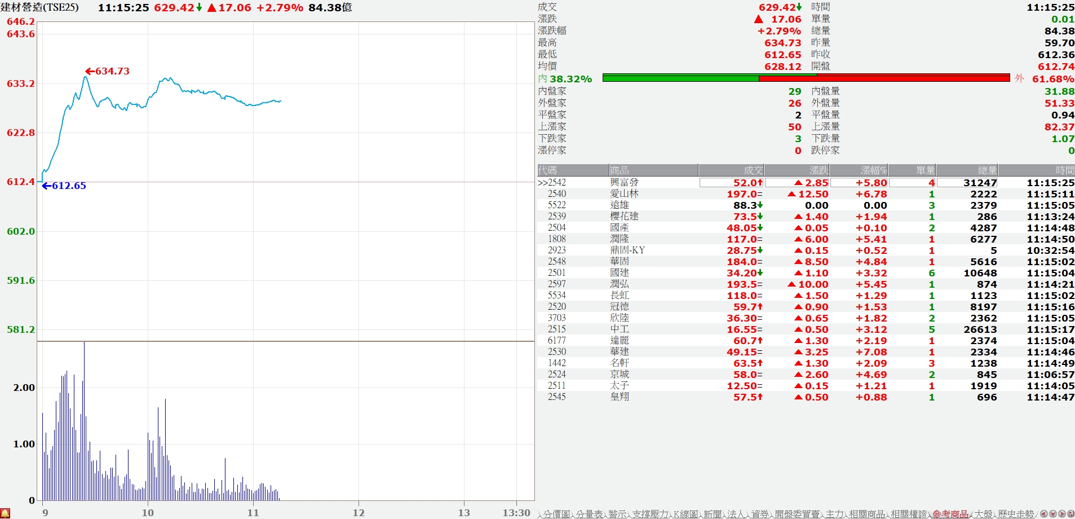The height and width of the screenshot is (519, 1075).
Task: Click the 建材營造(TSE25) chart title
Action: 39,7
